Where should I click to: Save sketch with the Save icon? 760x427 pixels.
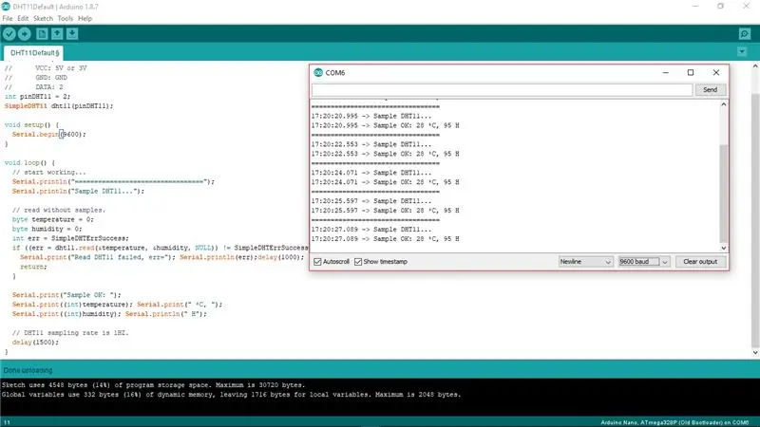72,34
